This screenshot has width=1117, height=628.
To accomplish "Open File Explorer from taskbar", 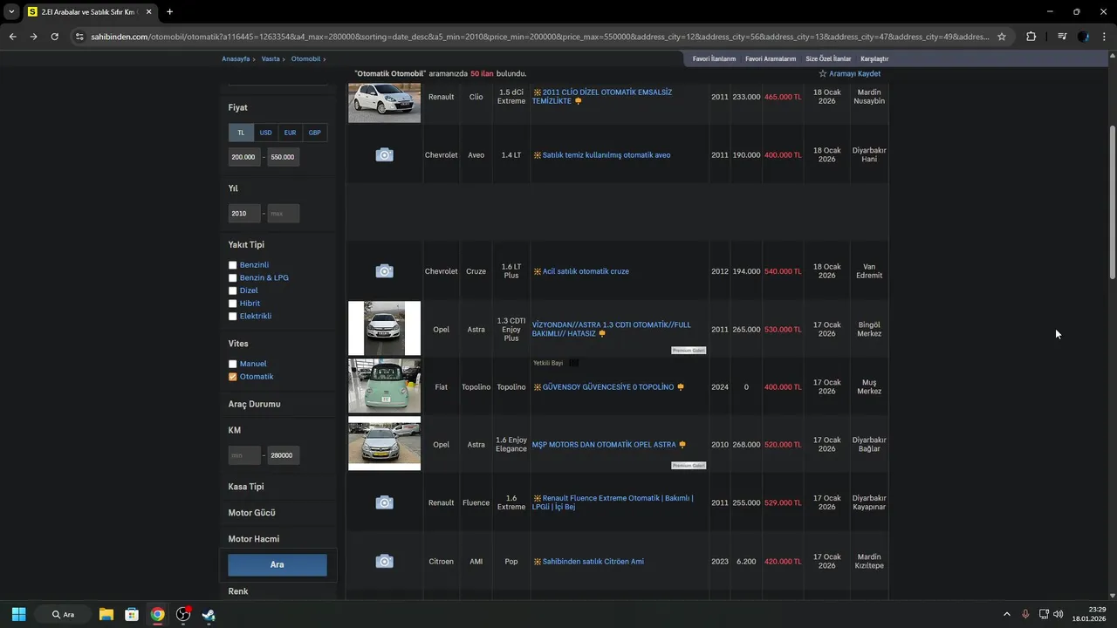I will pyautogui.click(x=106, y=614).
